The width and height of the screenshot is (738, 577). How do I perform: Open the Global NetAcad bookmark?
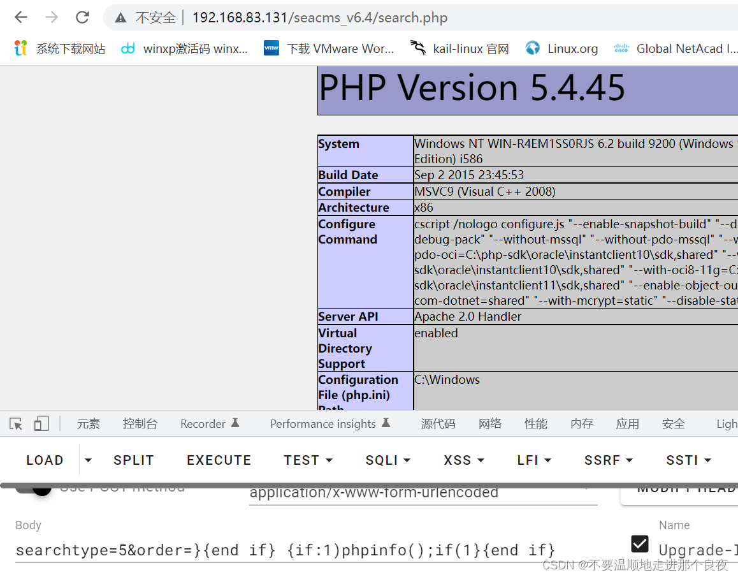point(676,48)
